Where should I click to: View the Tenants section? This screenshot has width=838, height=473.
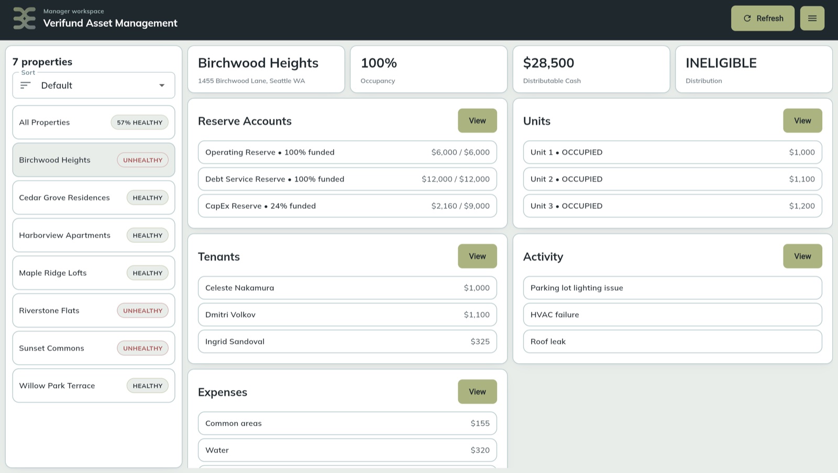[x=477, y=256]
